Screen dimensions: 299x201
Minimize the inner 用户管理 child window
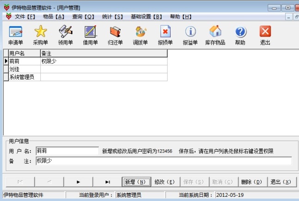(288, 17)
